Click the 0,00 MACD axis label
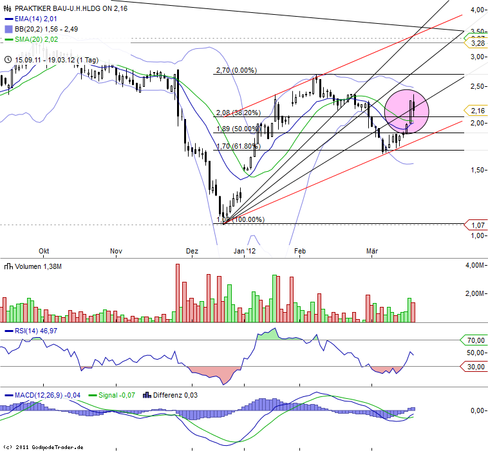 [x=478, y=411]
